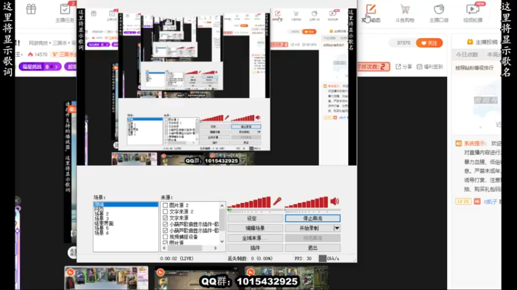Select 场景 5 in the scenes list
Image resolution: width=517 pixels, height=290 pixels.
click(x=102, y=228)
